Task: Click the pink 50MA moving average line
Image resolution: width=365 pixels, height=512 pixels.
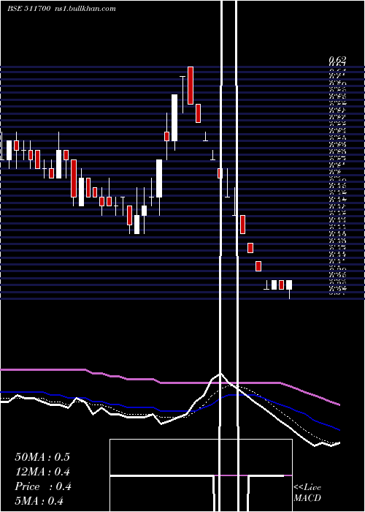Action: click(169, 383)
